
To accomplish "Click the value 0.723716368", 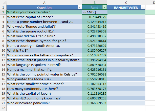I will (x=97, y=31).
